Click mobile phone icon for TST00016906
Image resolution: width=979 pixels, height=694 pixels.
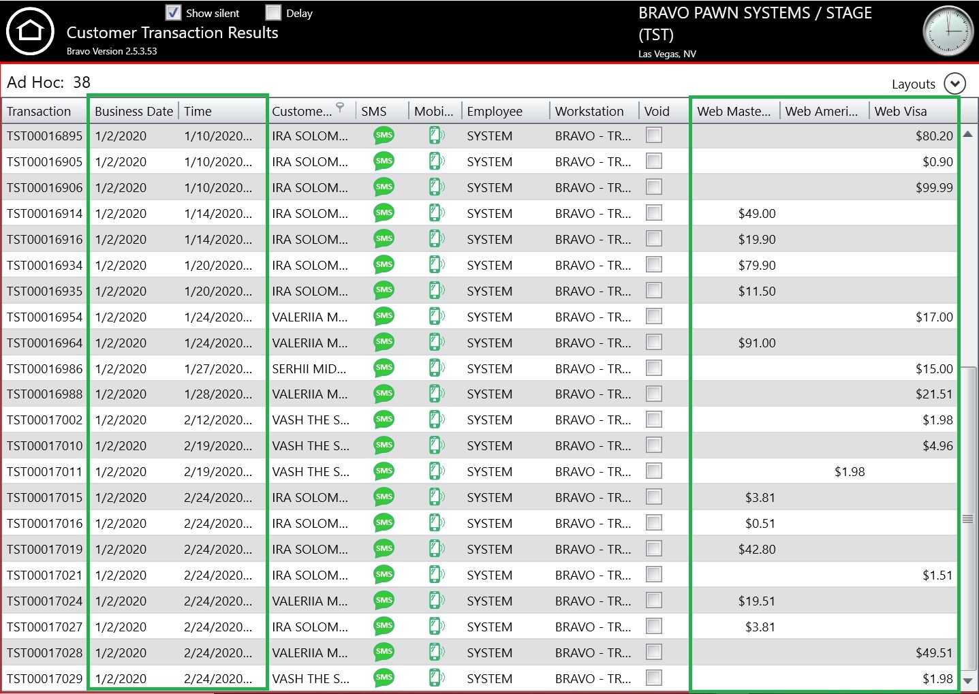(436, 187)
